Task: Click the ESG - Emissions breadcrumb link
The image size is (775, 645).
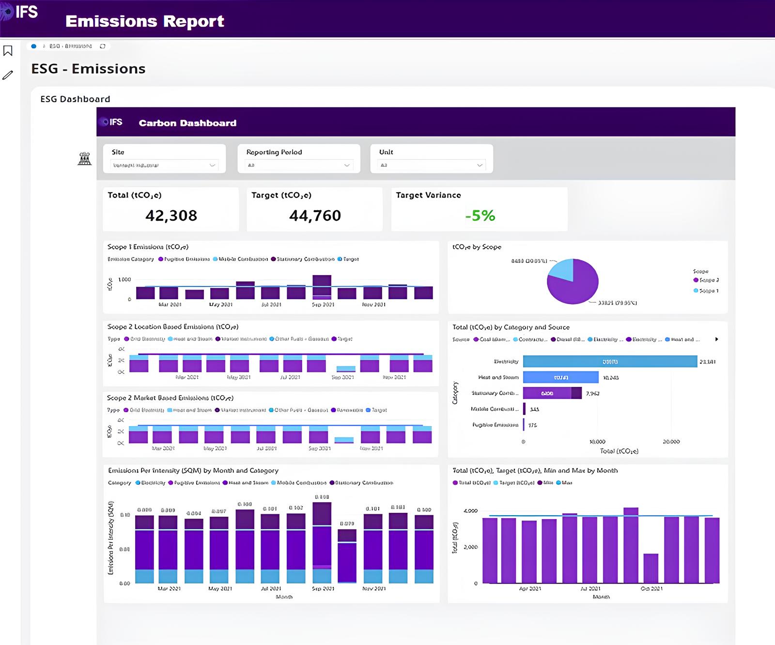Action: click(70, 46)
